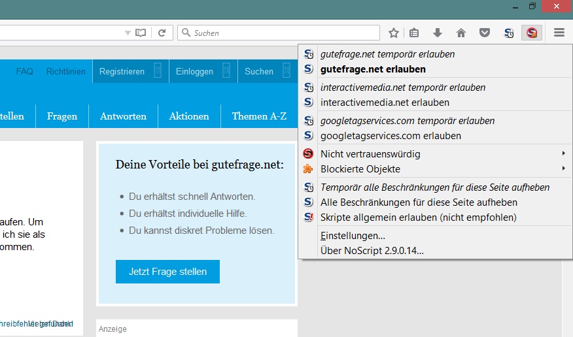Click the NoScript temporary-allow toolbar icon
The width and height of the screenshot is (573, 337).
pyautogui.click(x=509, y=33)
